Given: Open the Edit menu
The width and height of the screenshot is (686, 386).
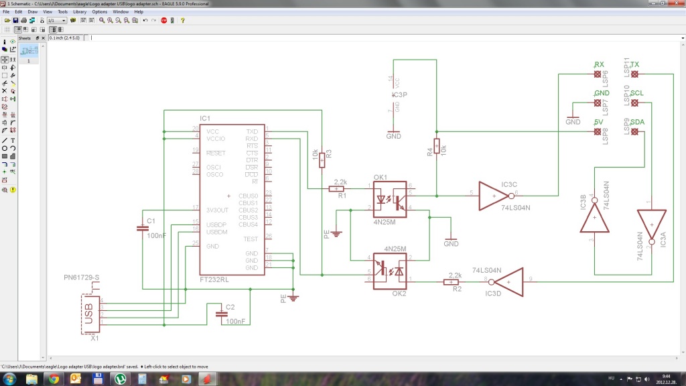Looking at the screenshot, I should pos(18,12).
